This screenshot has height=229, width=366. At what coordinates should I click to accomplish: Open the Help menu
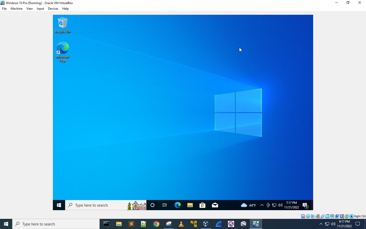pos(65,9)
